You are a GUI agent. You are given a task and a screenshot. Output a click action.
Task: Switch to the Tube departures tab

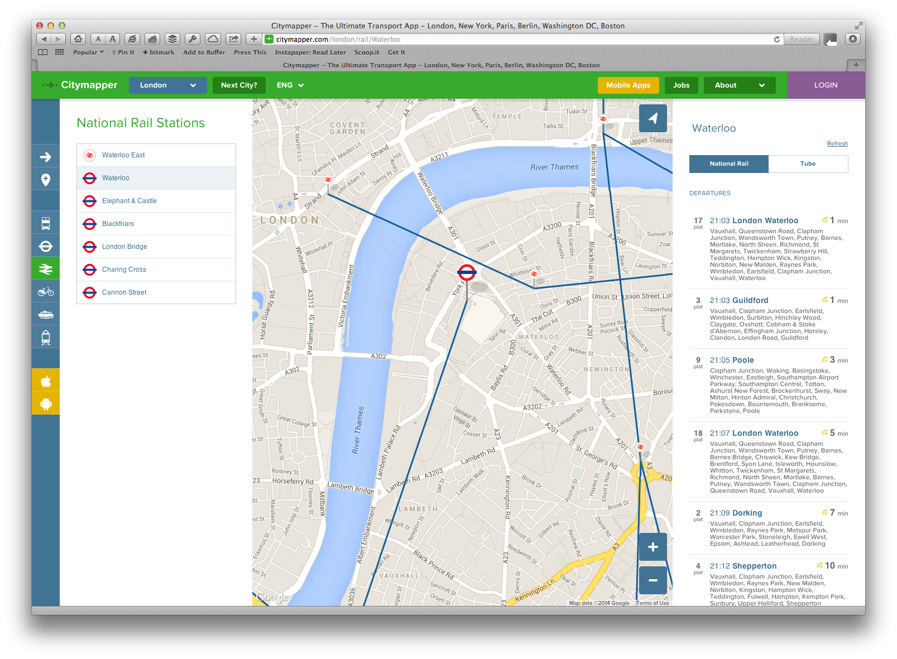pos(808,163)
